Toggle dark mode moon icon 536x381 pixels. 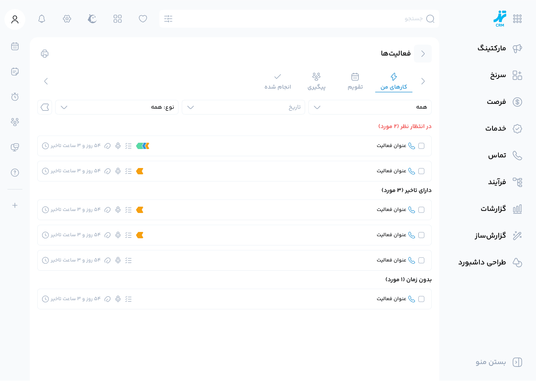coord(92,19)
